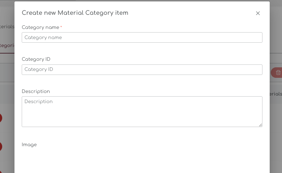Click the Category ID label
Screen dimensions: 282x173
tap(36, 59)
